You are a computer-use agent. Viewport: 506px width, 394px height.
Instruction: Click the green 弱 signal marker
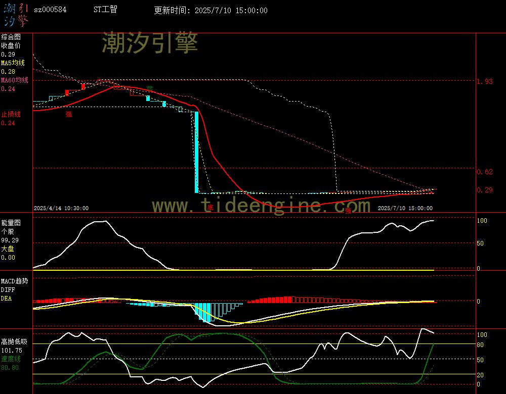tap(149, 88)
